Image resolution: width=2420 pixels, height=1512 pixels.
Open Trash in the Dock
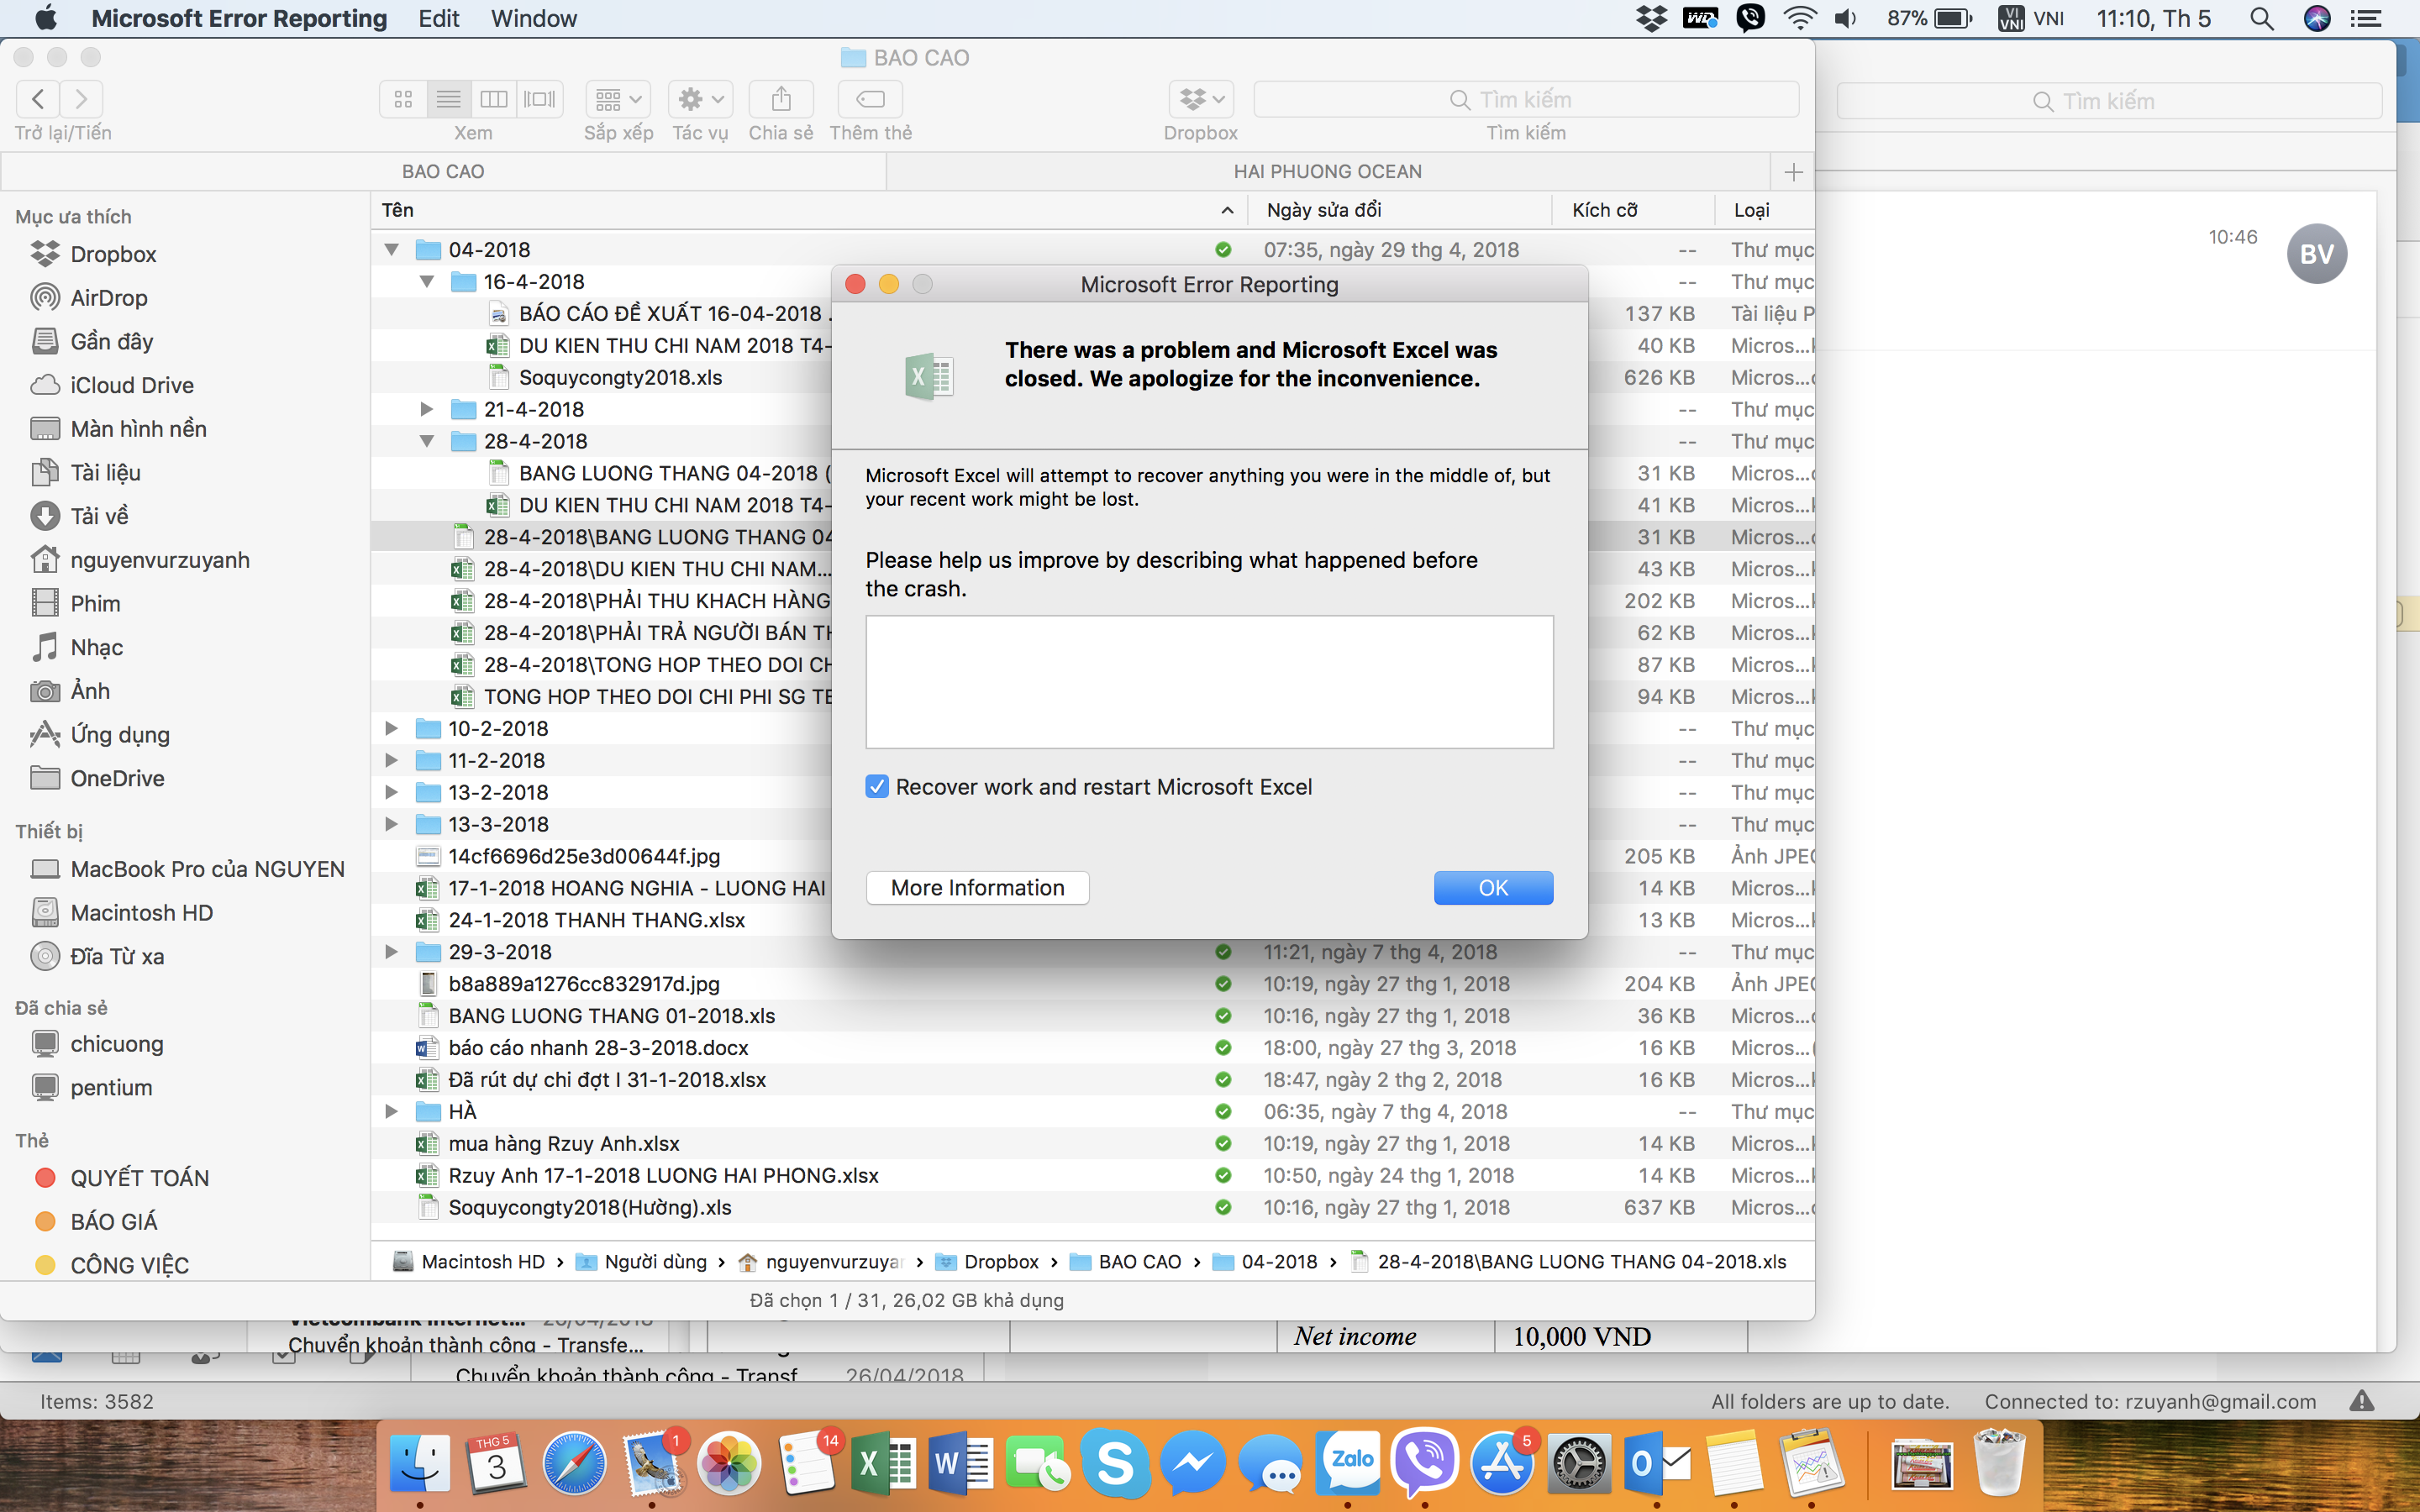point(1999,1463)
